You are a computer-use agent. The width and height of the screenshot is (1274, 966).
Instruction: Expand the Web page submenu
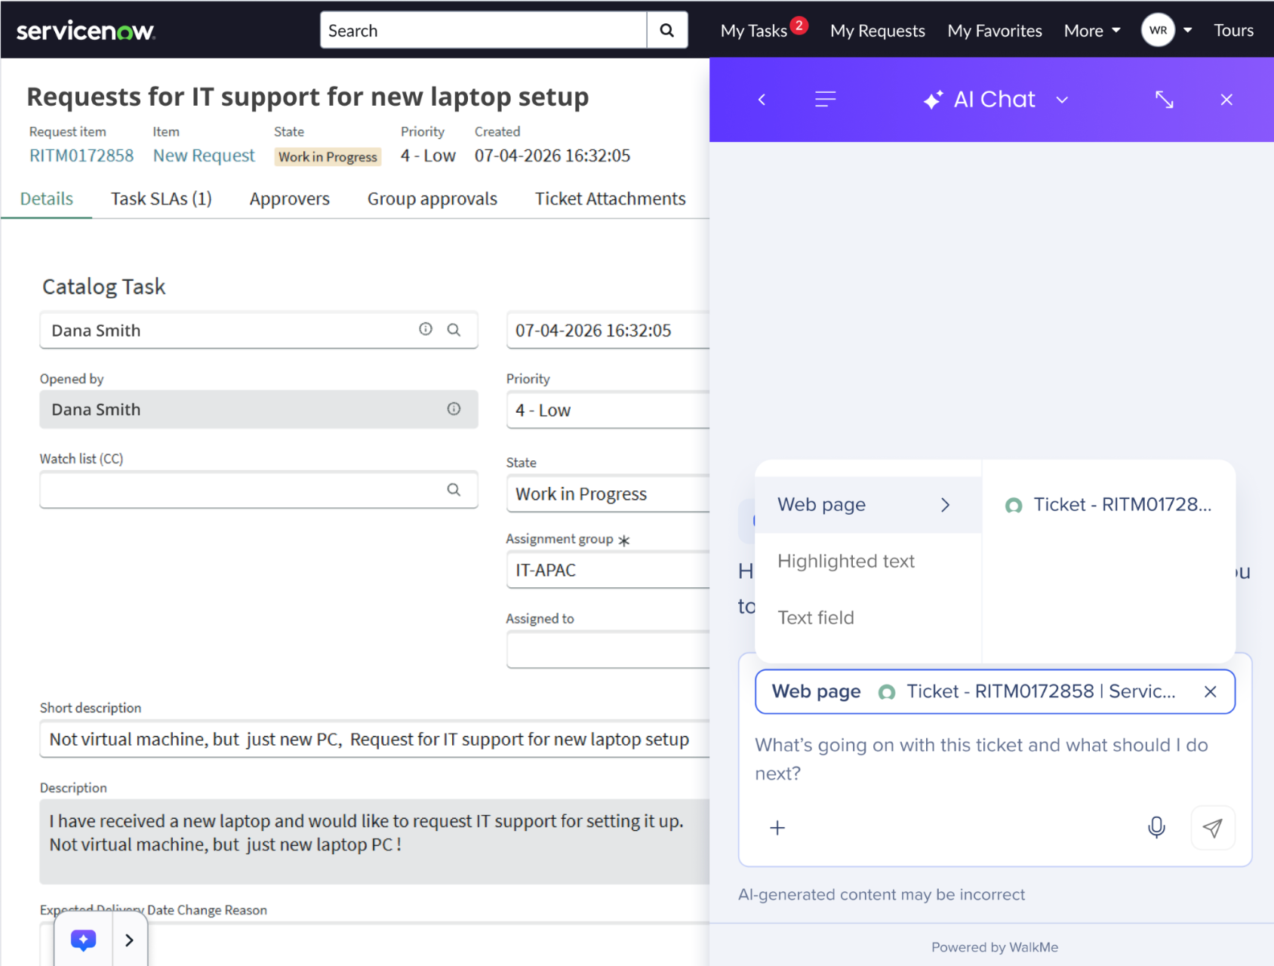[868, 505]
